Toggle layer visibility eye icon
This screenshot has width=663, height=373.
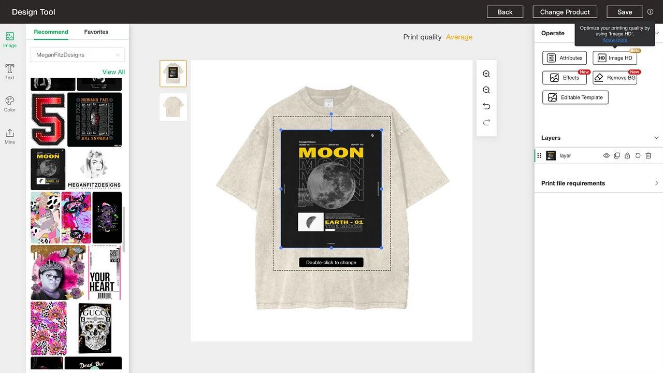(606, 155)
